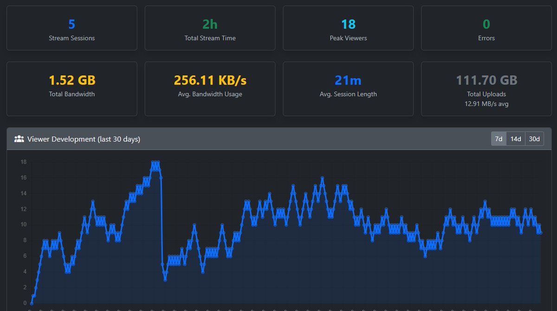Switch the chart to the 14d range
Image resolution: width=557 pixels, height=311 pixels.
(515, 139)
